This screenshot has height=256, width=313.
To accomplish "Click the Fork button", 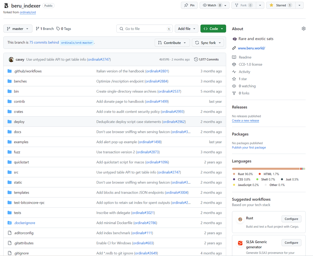I will [244, 5].
